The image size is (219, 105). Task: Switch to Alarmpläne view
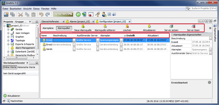click(48, 28)
